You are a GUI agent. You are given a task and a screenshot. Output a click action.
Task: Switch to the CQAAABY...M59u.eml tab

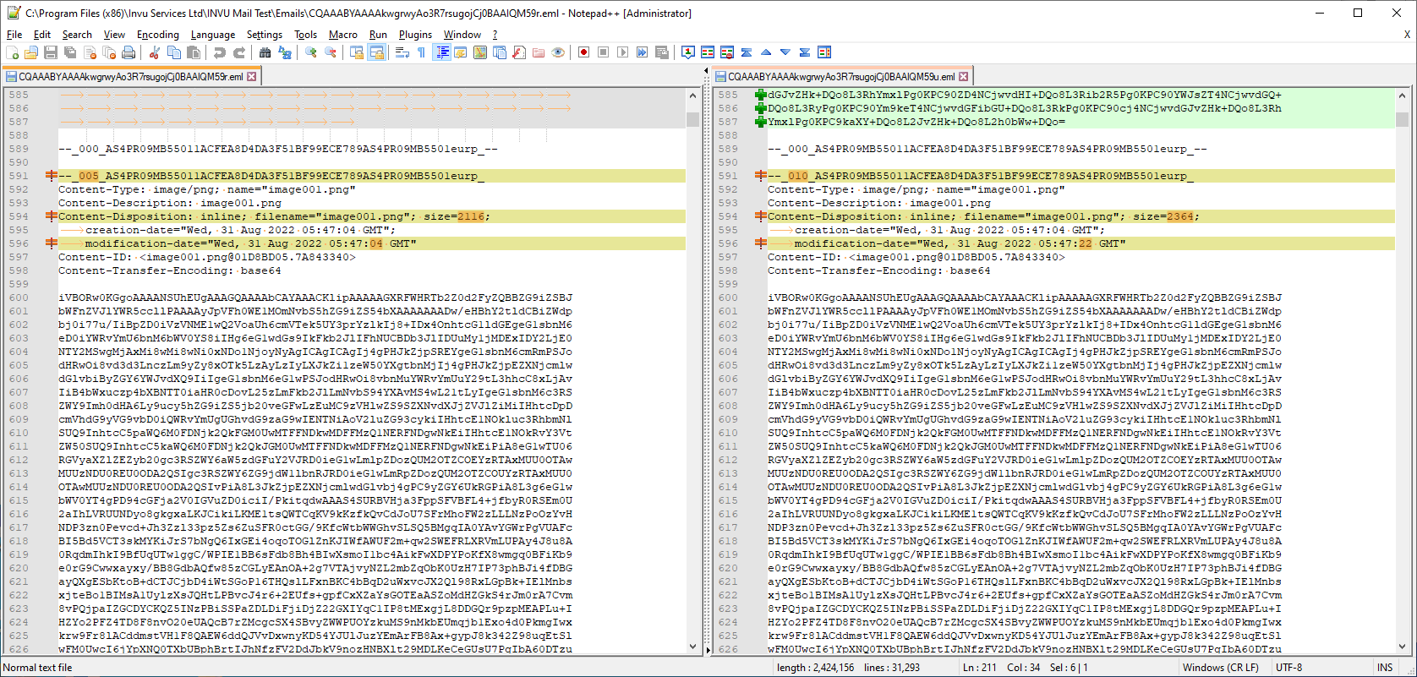pyautogui.click(x=840, y=76)
